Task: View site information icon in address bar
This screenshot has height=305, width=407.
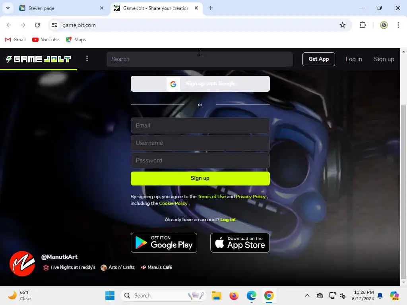Action: click(x=54, y=25)
